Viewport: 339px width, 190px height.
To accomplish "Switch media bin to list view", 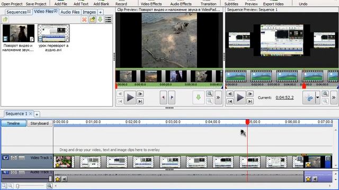I will pos(108,20).
